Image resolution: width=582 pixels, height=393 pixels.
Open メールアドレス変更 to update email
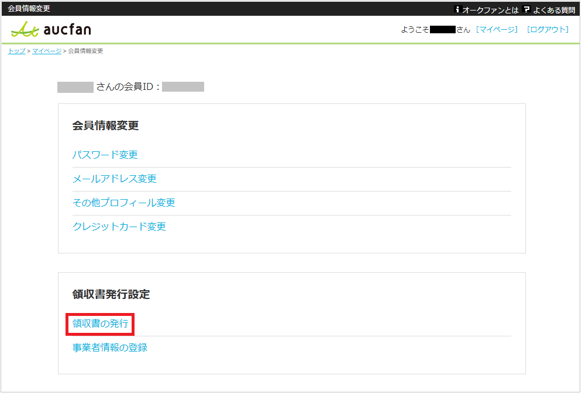click(113, 179)
